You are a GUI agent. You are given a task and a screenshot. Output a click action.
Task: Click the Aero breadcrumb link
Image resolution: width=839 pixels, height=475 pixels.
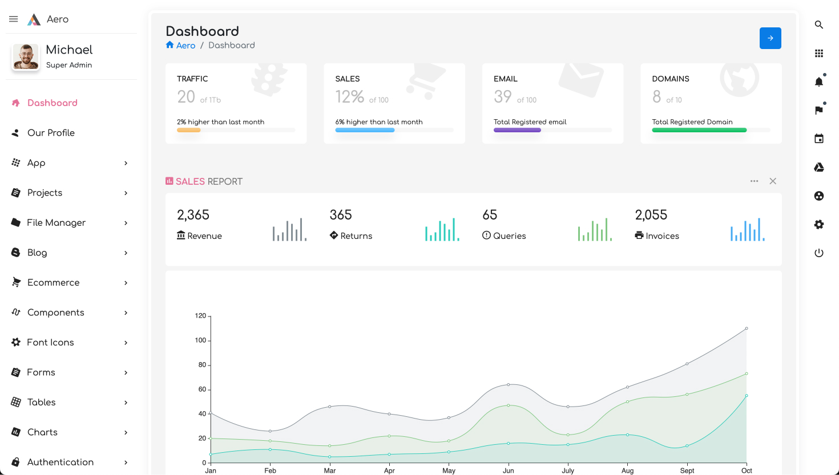click(185, 46)
